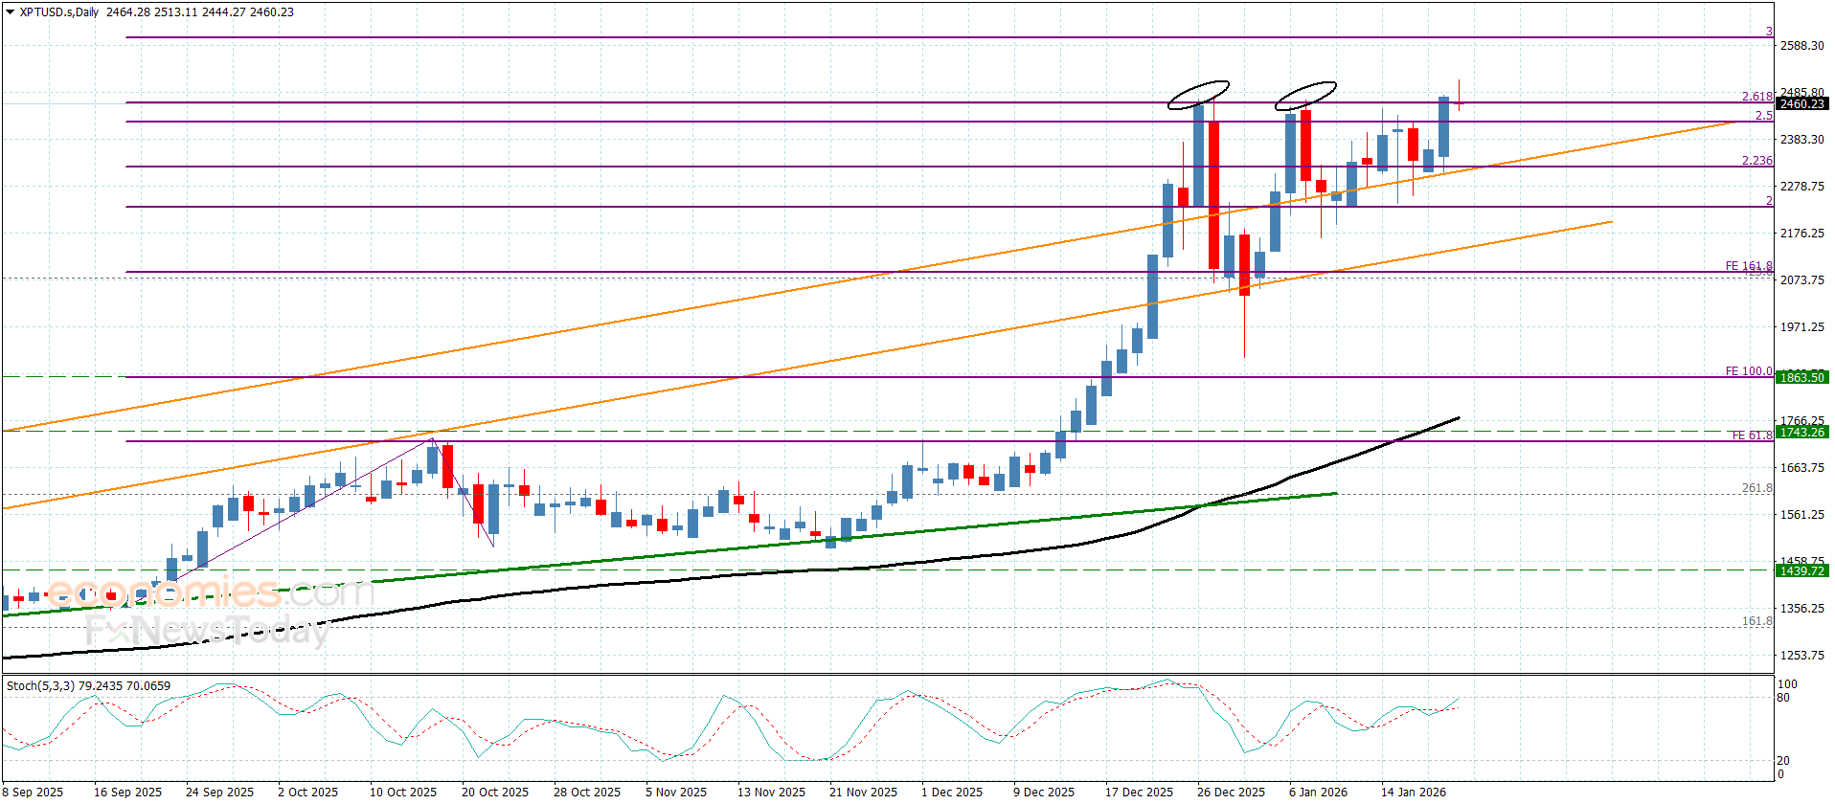Select the Fibonacci level label 2.236
This screenshot has height=804, width=1835.
(x=1756, y=160)
